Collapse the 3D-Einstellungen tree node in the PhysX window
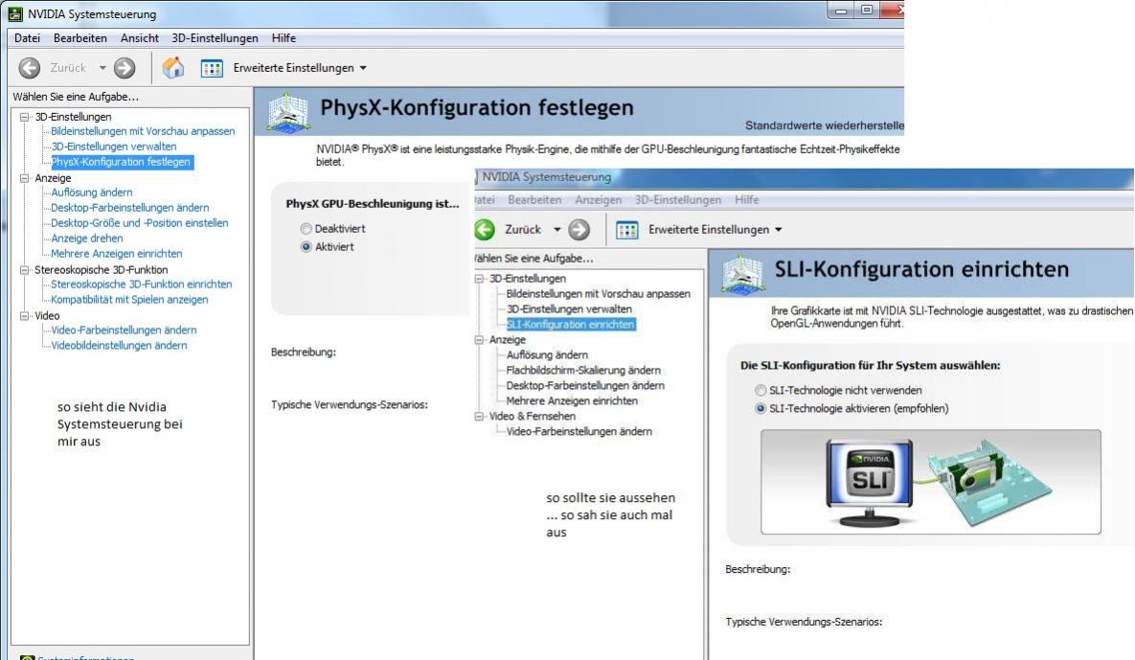Viewport: 1135px width, 660px height. pyautogui.click(x=25, y=117)
